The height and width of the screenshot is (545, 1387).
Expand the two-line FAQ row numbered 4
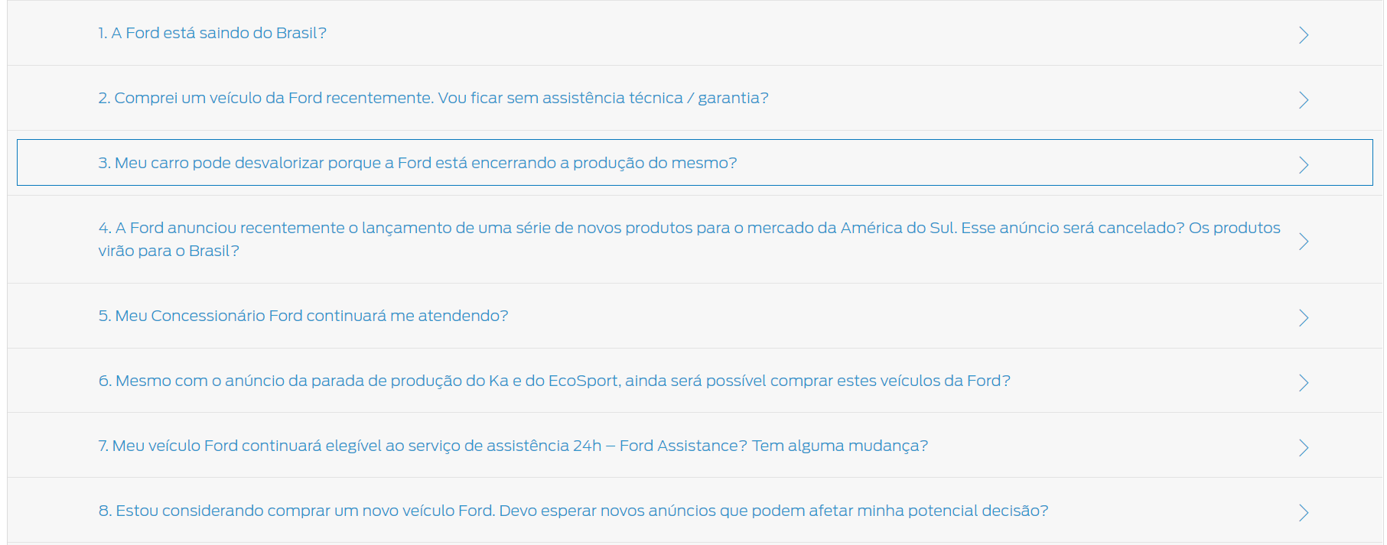tap(689, 239)
